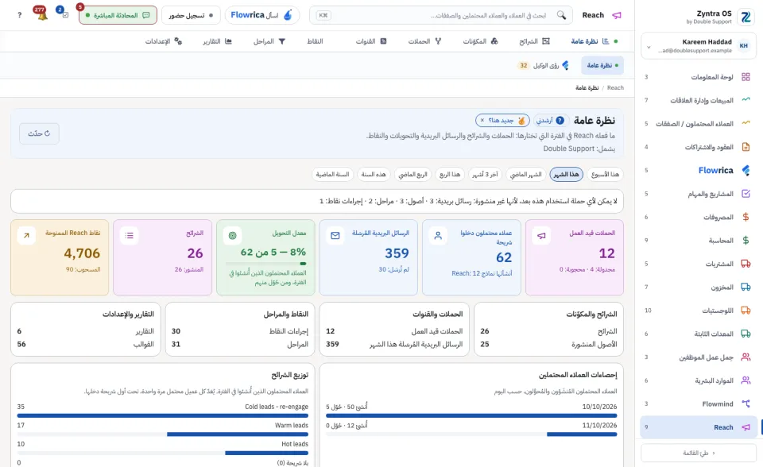The width and height of the screenshot is (763, 467).
Task: Click the target icon on معدل التحويل card
Action: coord(232,235)
